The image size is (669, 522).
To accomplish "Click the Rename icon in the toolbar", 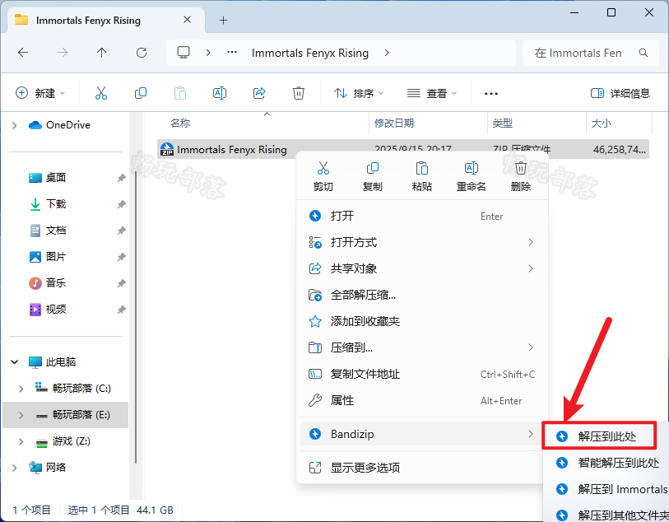I will [x=220, y=93].
